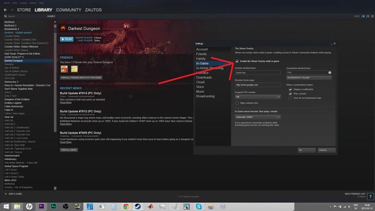Open the COMMUNITY tab
This screenshot has width=375, height=211.
[x=69, y=10]
